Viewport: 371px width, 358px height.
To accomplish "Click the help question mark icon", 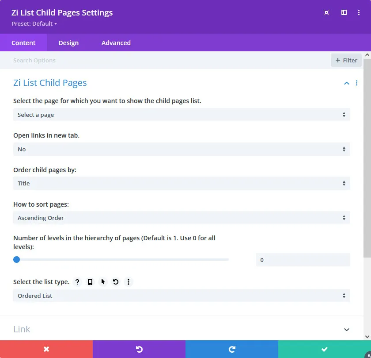I will point(77,282).
